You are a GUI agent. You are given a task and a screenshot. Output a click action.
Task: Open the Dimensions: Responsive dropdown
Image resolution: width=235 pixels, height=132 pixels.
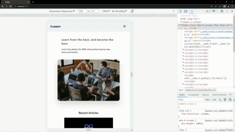(x=62, y=11)
